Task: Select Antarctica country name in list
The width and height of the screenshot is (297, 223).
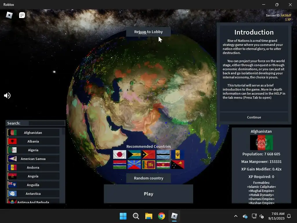Action: pos(33,194)
